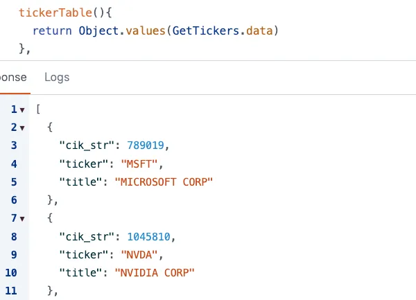This screenshot has width=416, height=300.
Task: Click the "MICROSOFT CORP" title value
Action: pyautogui.click(x=164, y=182)
